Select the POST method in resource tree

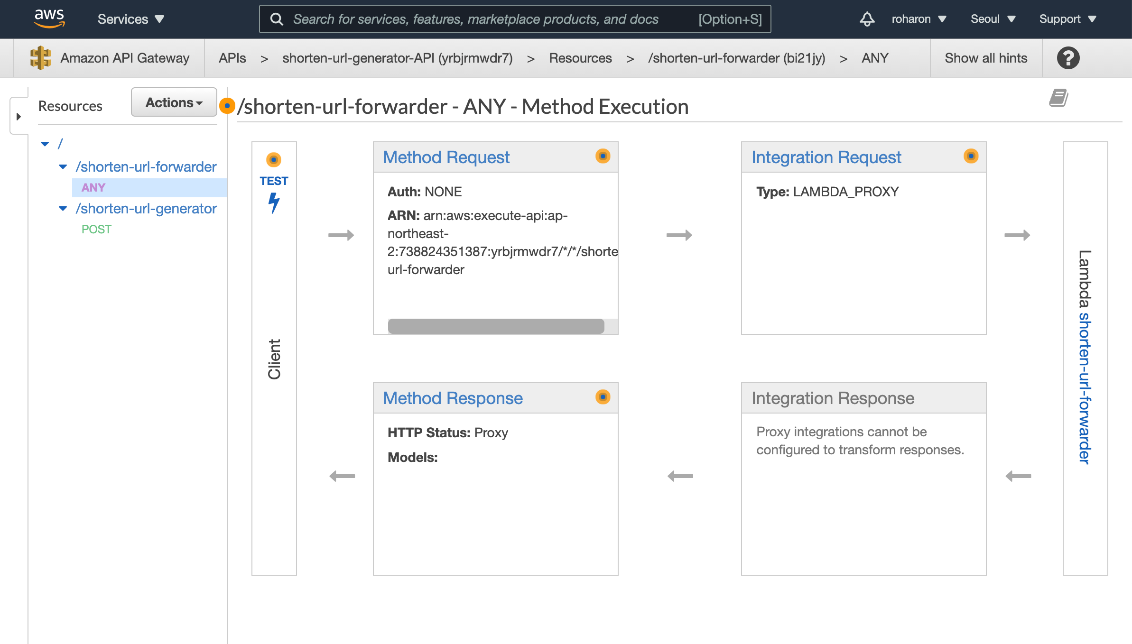96,230
